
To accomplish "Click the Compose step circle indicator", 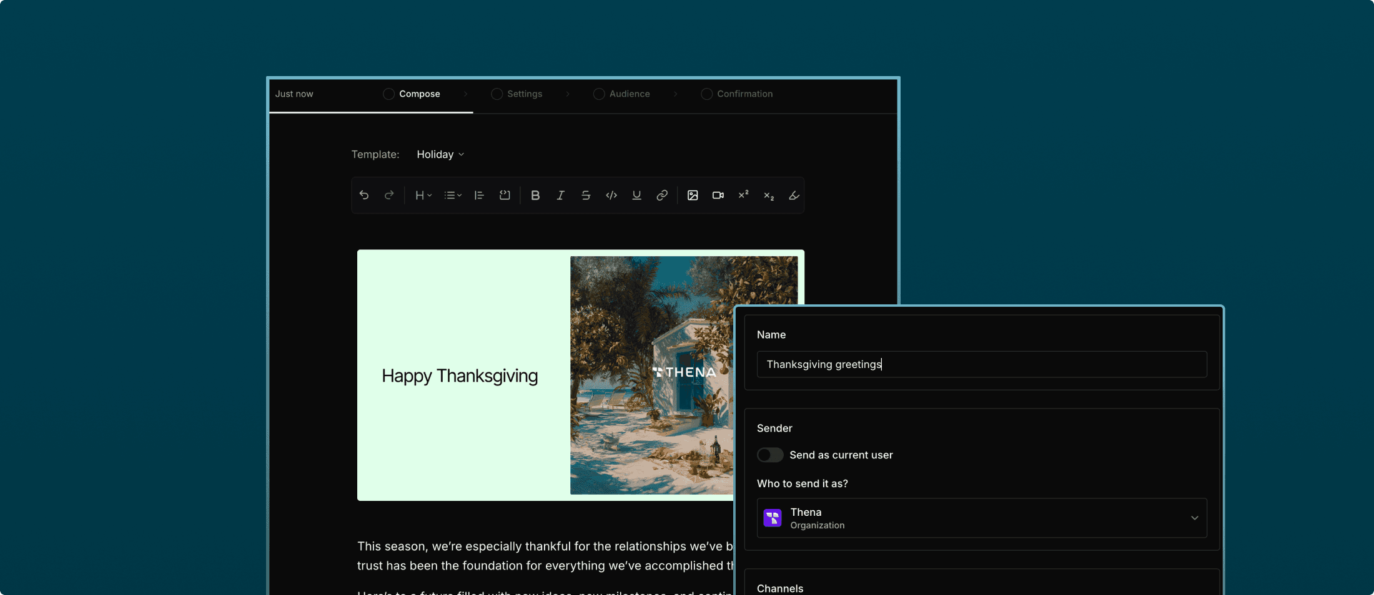I will point(388,94).
